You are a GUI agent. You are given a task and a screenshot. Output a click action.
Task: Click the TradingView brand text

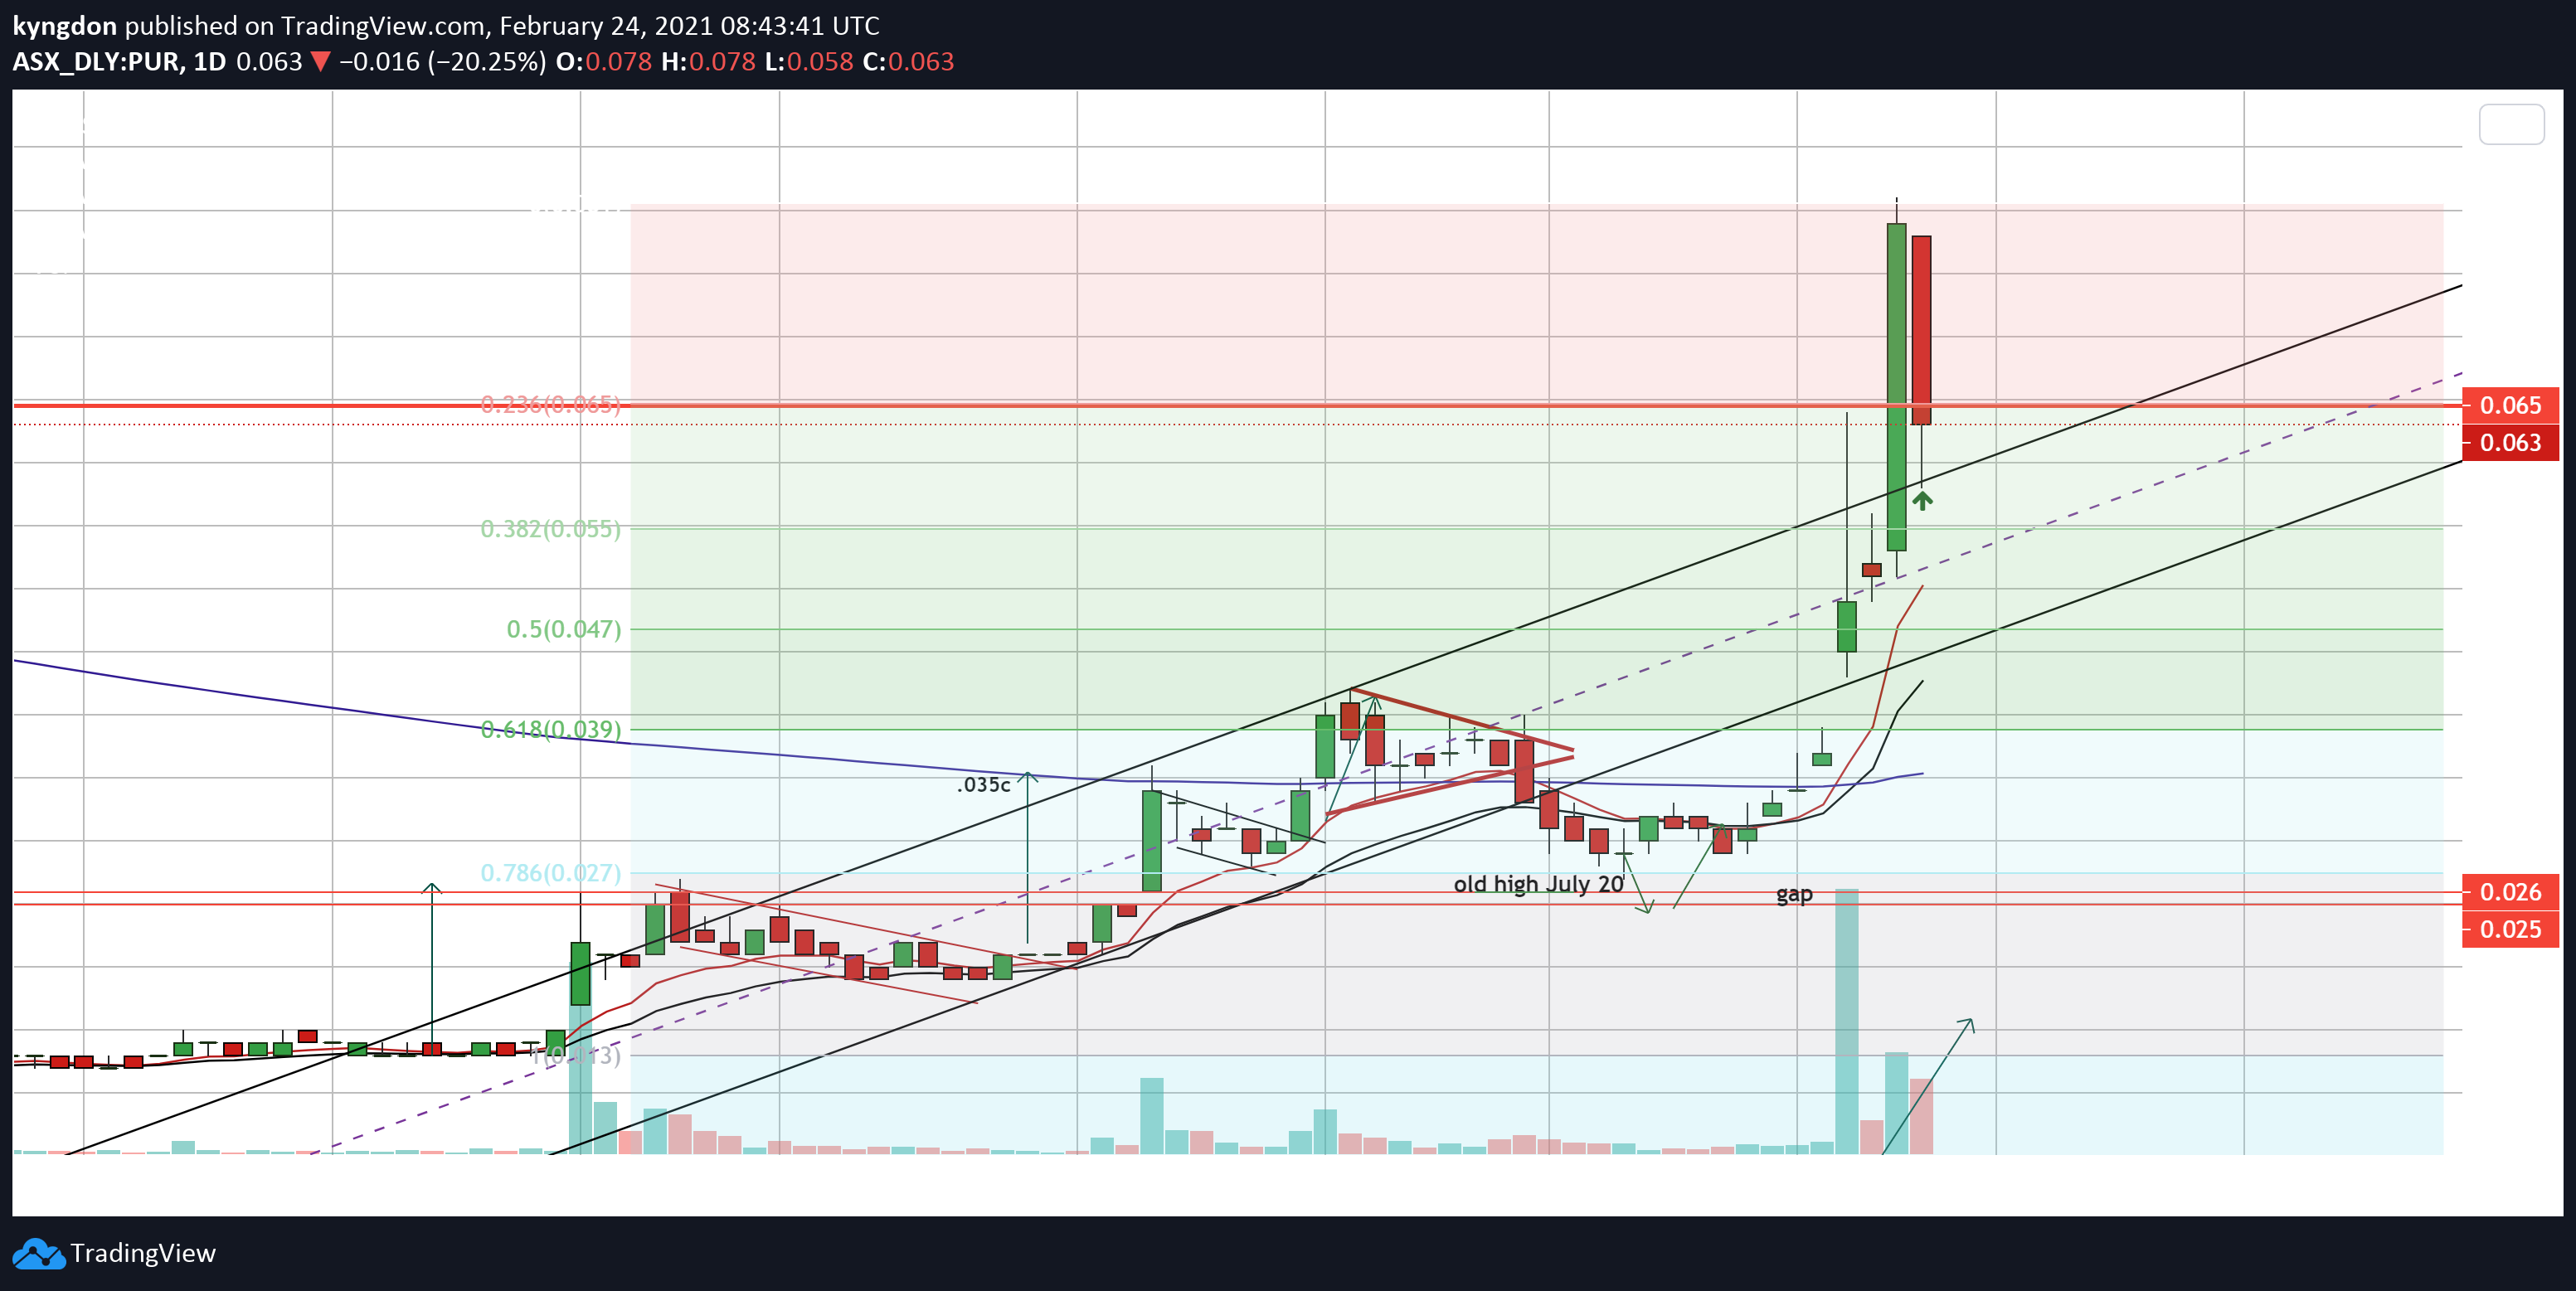143,1253
